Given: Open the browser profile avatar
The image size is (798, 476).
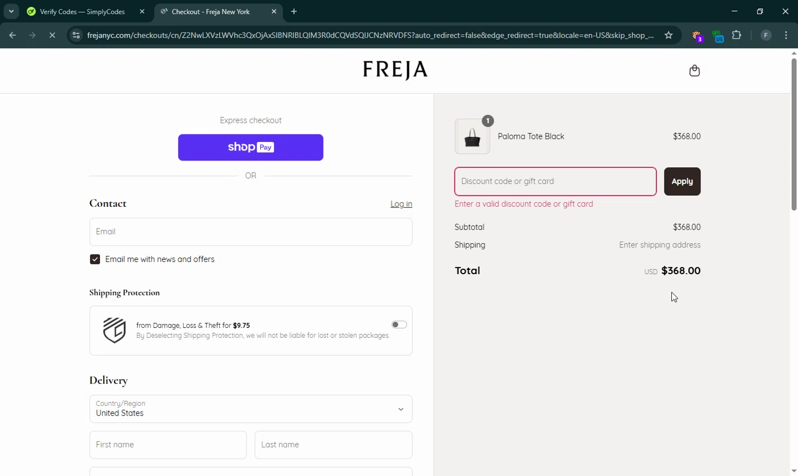Looking at the screenshot, I should click(x=766, y=36).
